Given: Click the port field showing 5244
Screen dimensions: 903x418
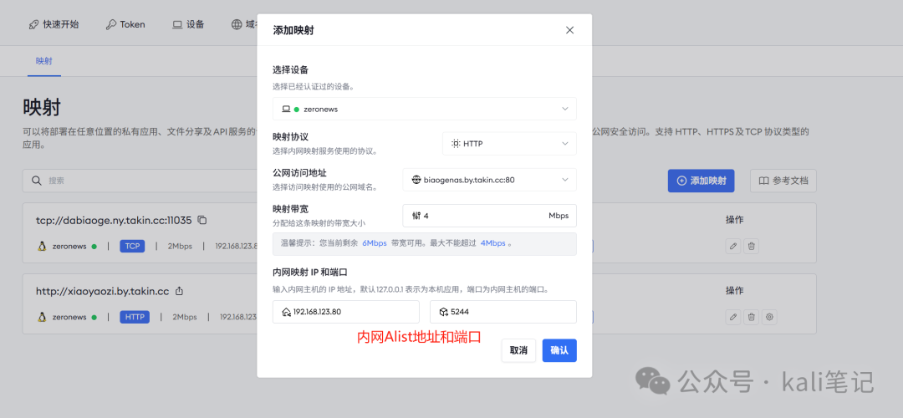Looking at the screenshot, I should click(x=503, y=312).
